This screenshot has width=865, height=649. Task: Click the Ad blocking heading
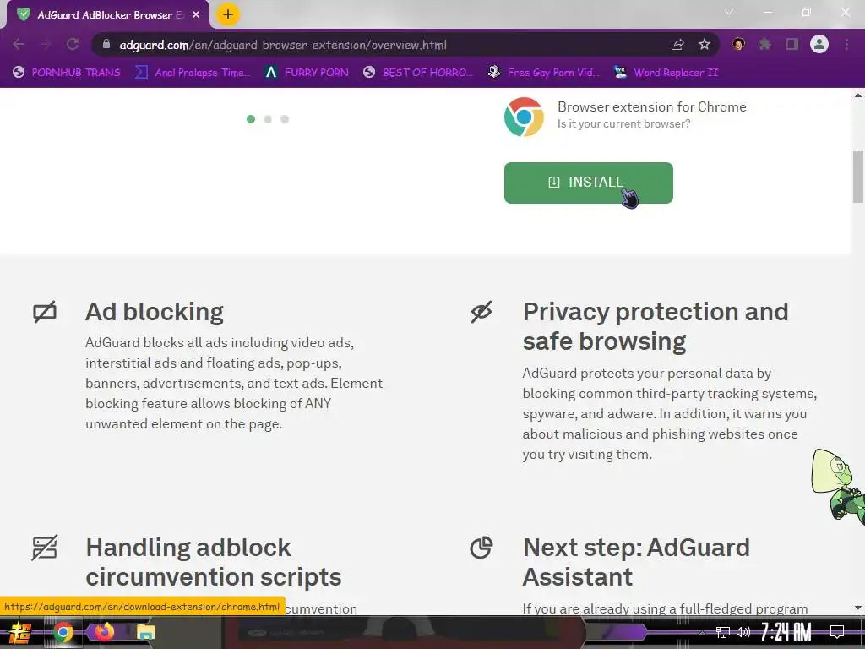click(155, 312)
